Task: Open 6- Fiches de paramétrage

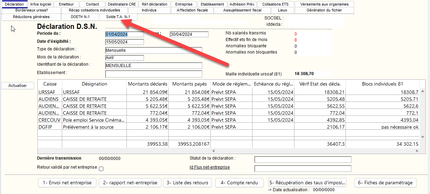Action: pyautogui.click(x=385, y=183)
